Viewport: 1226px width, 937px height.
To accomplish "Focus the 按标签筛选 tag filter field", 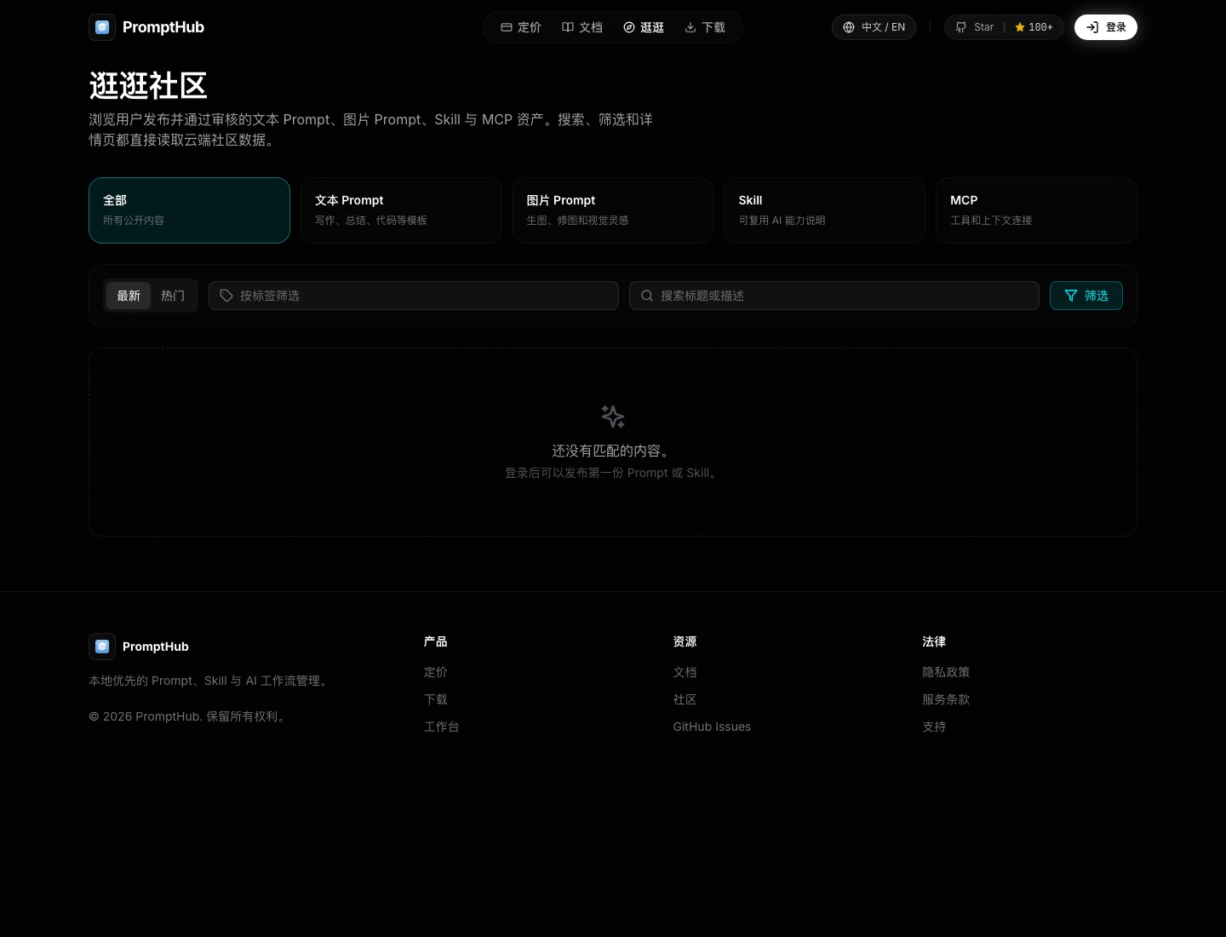I will click(414, 296).
